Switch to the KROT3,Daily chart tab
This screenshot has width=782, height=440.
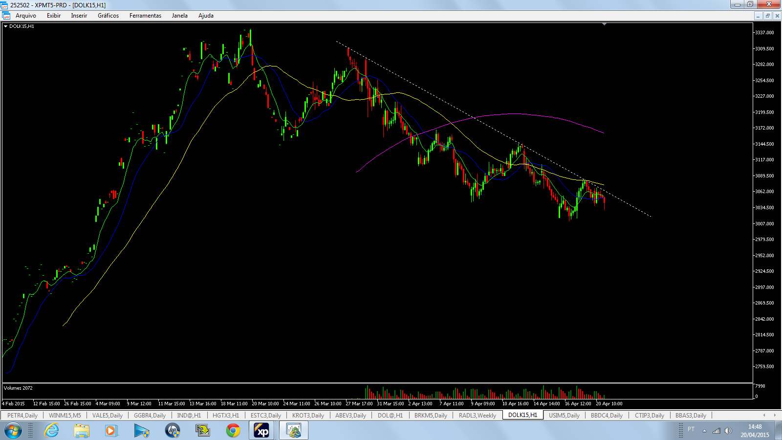(308, 416)
